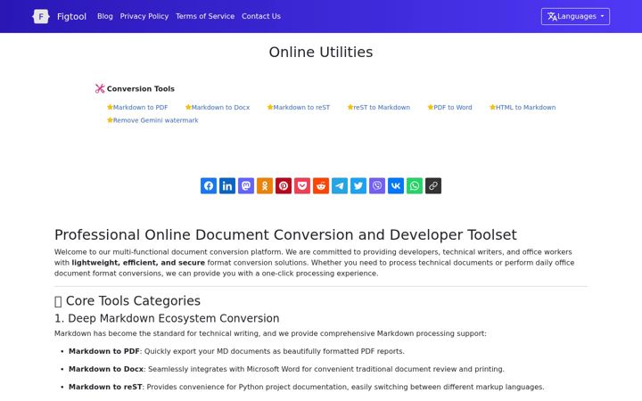Click the translate icon in Languages button
642x401 pixels.
(x=552, y=16)
